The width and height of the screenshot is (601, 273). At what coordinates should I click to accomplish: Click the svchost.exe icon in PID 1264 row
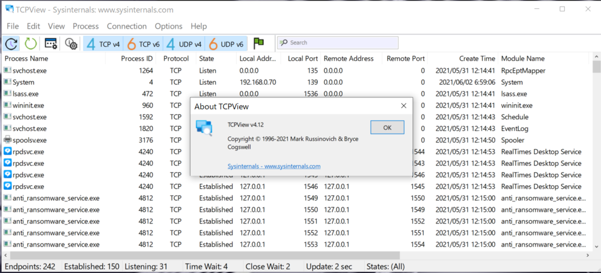point(8,70)
